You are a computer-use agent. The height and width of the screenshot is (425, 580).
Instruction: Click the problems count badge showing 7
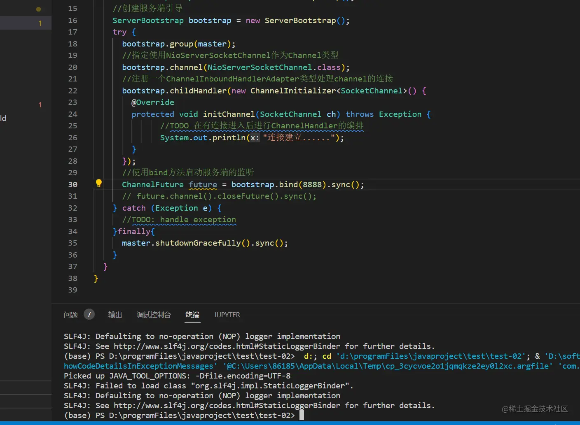pos(89,315)
